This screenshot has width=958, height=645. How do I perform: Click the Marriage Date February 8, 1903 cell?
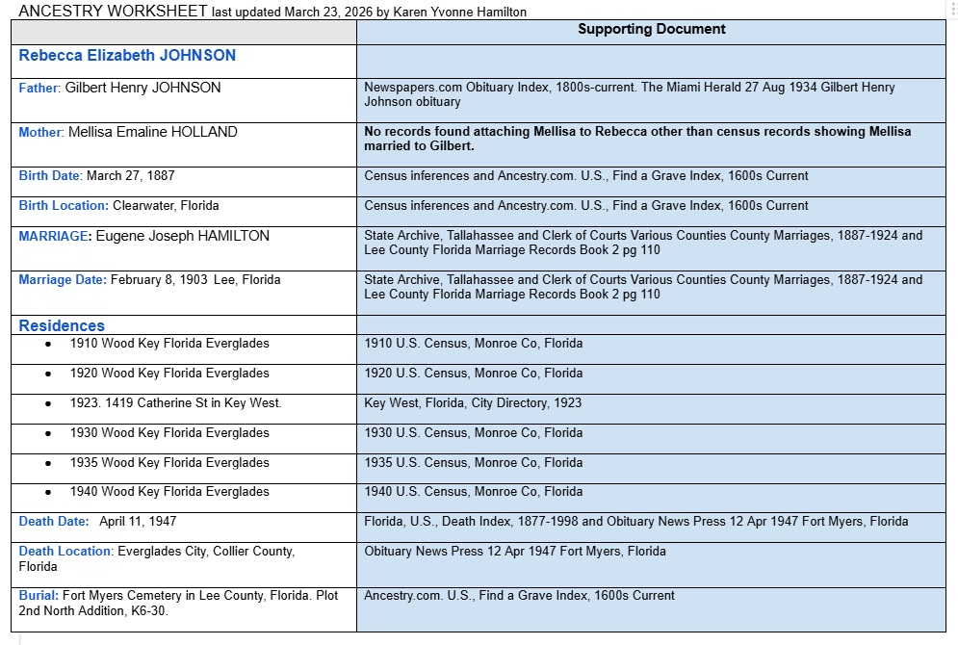(x=149, y=280)
